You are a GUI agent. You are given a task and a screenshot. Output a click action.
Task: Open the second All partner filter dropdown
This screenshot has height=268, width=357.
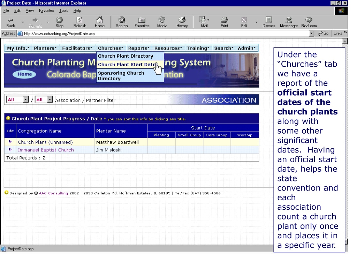pos(44,99)
